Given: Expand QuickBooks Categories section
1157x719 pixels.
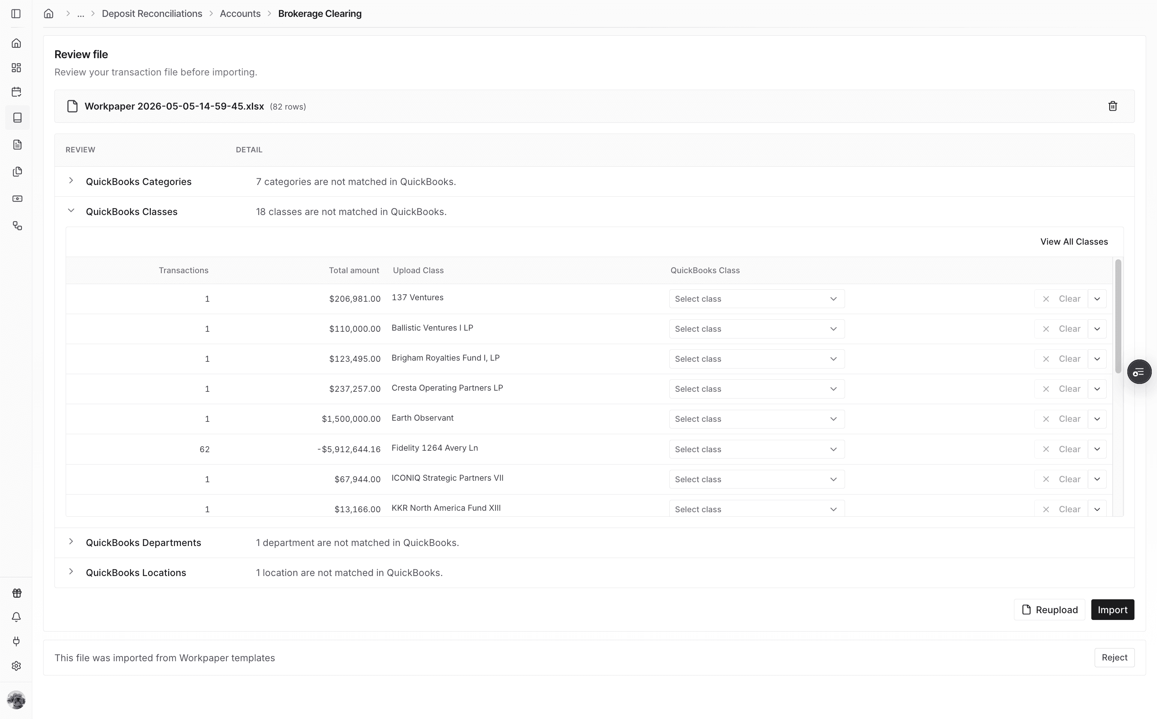Looking at the screenshot, I should [71, 181].
